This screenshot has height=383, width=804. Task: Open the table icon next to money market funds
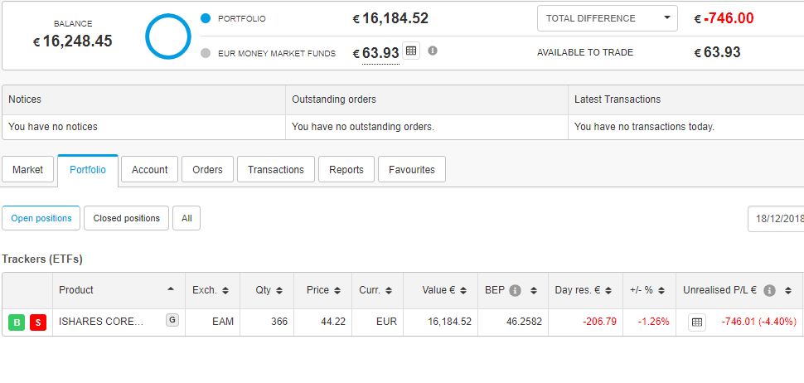(x=411, y=51)
